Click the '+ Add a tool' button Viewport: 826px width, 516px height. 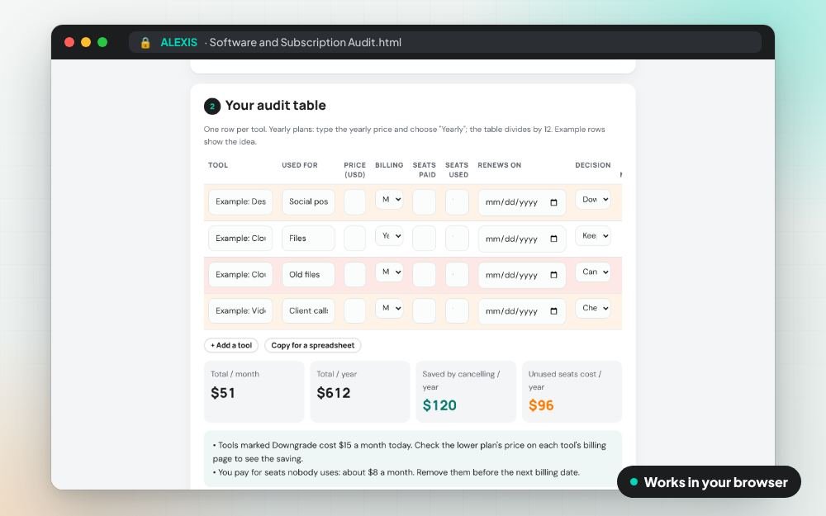tap(231, 345)
